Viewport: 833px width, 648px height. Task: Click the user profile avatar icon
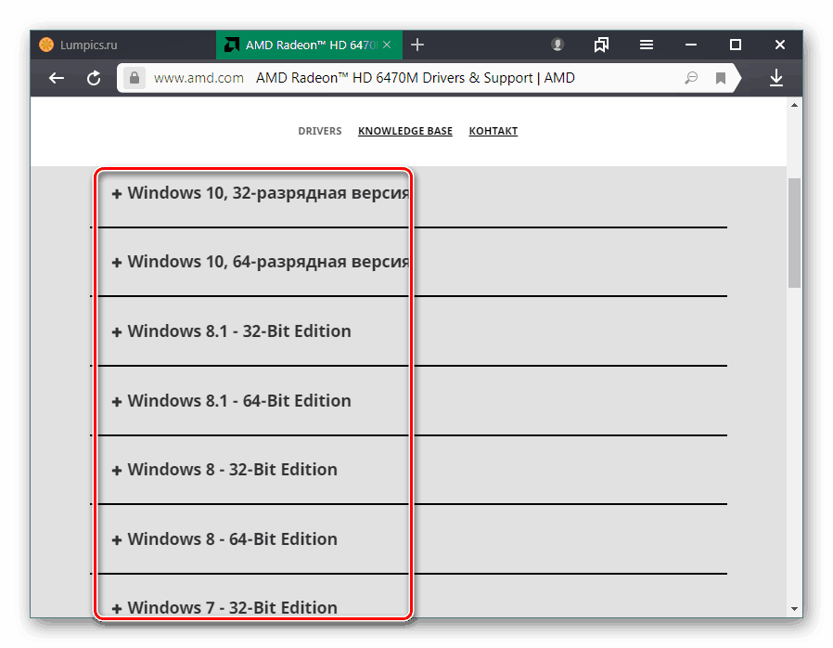pyautogui.click(x=557, y=45)
